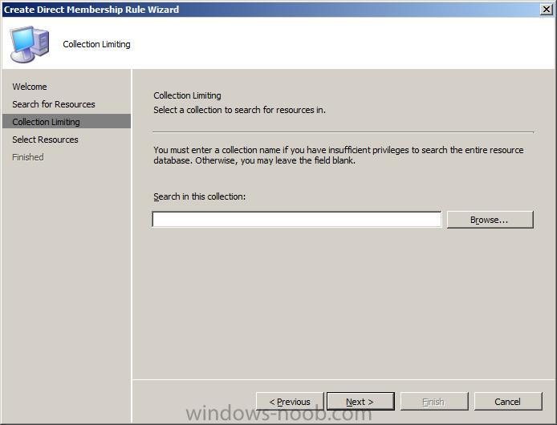Click the 'Search in this collection:' label
Screen dimensions: 557x425
pyautogui.click(x=200, y=196)
